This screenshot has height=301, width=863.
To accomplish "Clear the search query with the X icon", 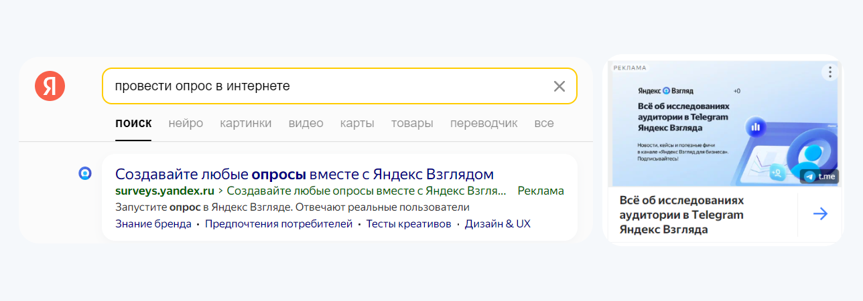I will pos(559,86).
